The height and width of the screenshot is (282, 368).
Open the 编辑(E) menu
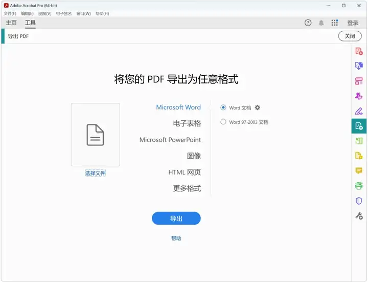click(27, 14)
